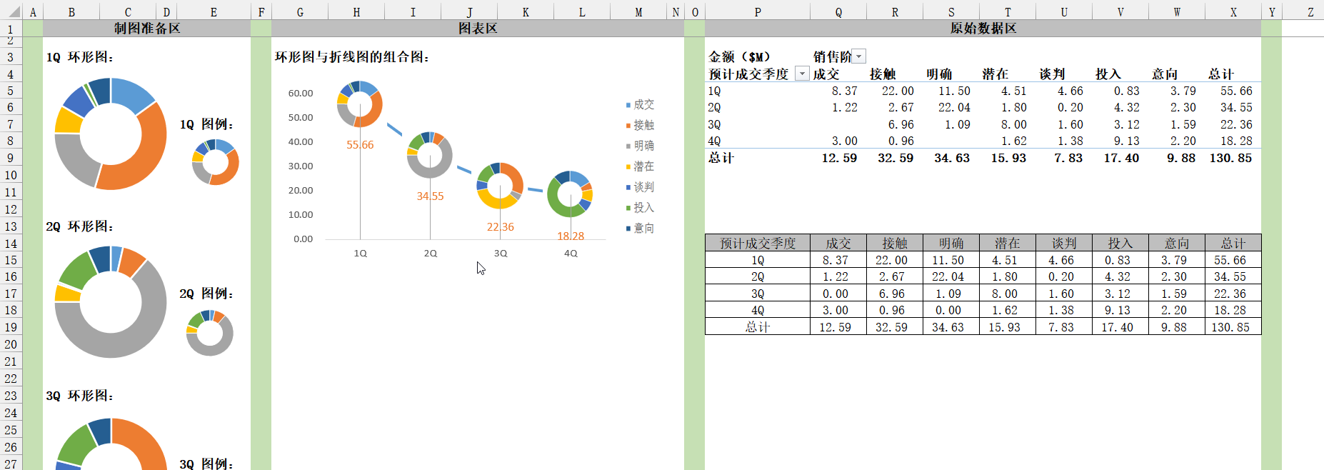Select the 3Q donut in the combo chart
1324x470 pixels.
click(500, 186)
